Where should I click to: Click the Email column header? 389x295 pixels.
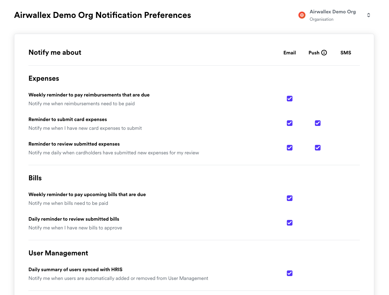[290, 53]
